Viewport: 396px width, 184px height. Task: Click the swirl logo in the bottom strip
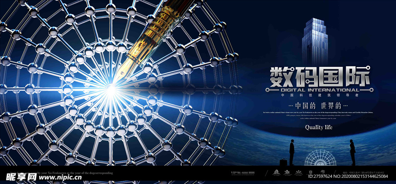(x=323, y=172)
